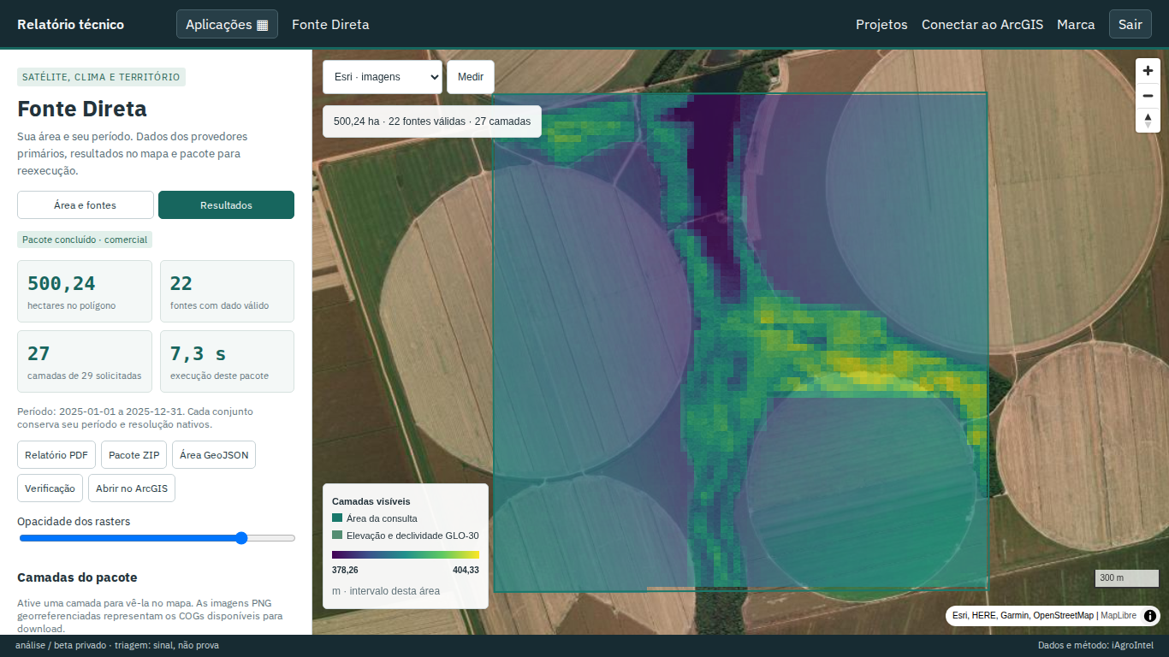The image size is (1169, 657).
Task: Click the Dados e método: iAgroIntel footer text
Action: point(1095,645)
